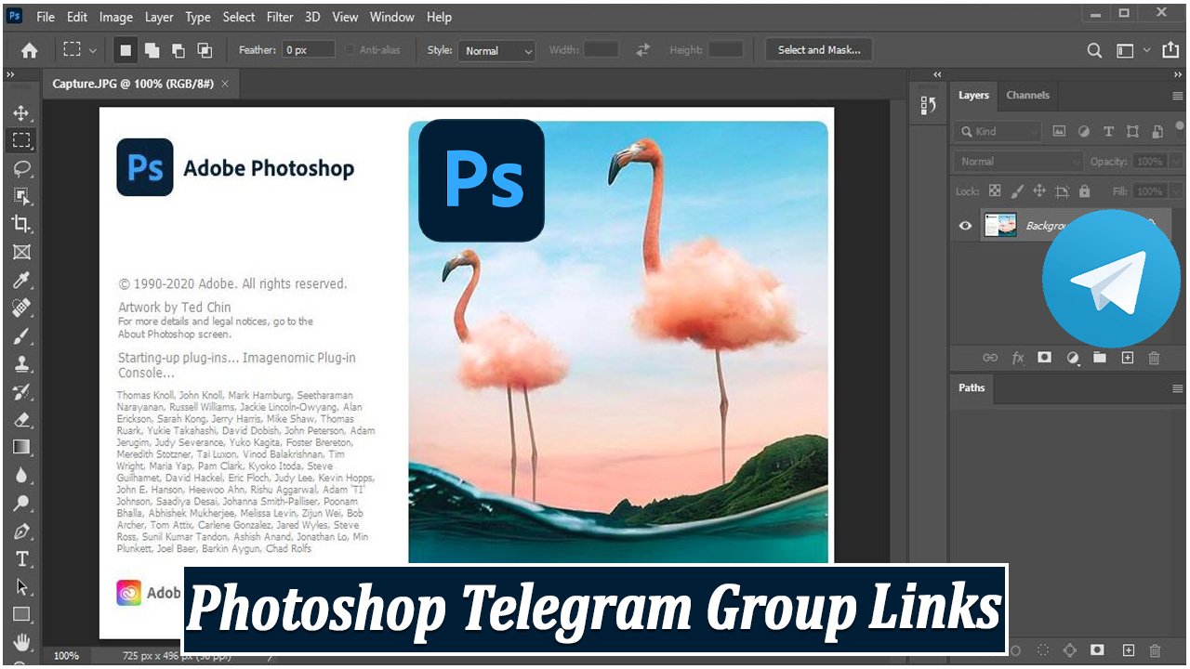Select the Clone Stamp tool
Image resolution: width=1190 pixels, height=669 pixels.
(x=20, y=363)
